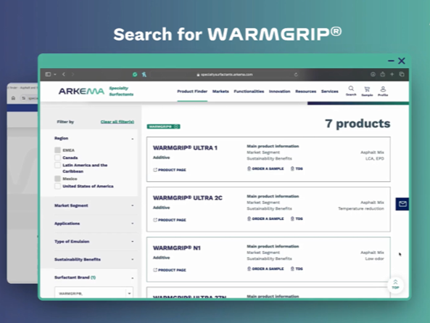
Task: Open the Resources menu
Action: [305, 91]
